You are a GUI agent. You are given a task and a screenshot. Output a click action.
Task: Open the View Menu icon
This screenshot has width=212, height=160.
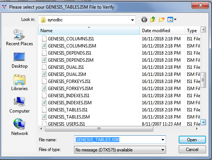click(x=170, y=19)
